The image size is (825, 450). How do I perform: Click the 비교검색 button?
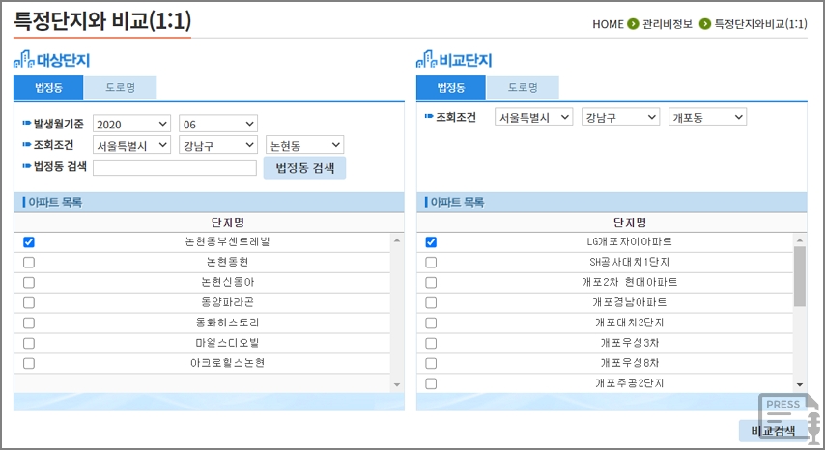(x=773, y=431)
